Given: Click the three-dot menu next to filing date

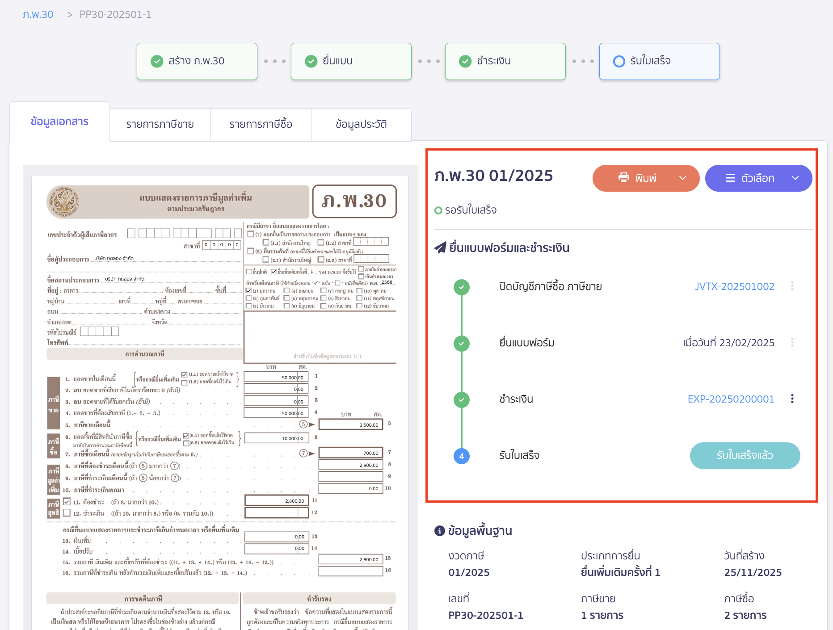Looking at the screenshot, I should click(792, 343).
